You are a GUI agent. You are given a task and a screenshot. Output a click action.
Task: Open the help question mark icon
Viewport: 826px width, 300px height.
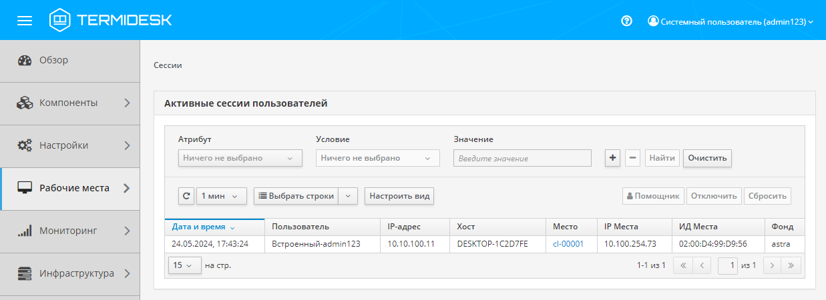[x=626, y=21]
